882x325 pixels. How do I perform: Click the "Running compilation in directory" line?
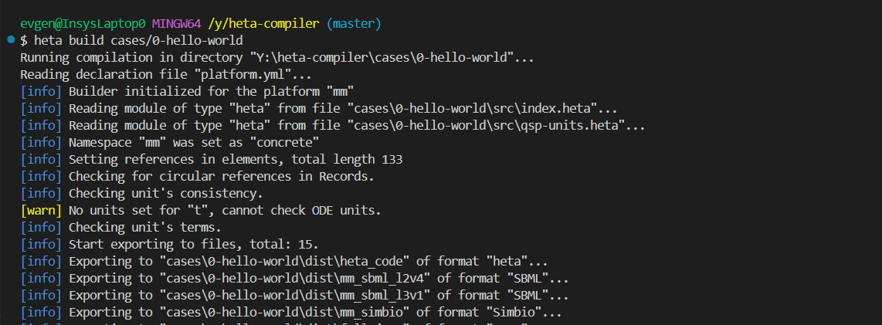click(276, 58)
